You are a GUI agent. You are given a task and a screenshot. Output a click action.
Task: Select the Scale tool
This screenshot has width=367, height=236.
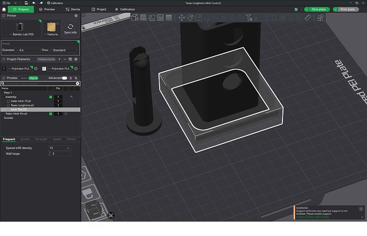coord(198,18)
